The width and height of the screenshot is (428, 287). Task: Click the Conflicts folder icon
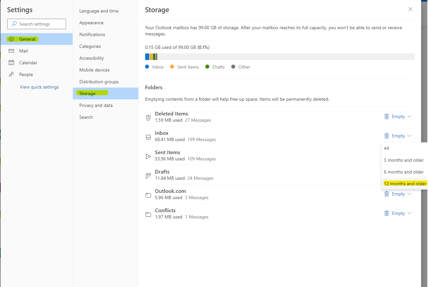coord(148,214)
